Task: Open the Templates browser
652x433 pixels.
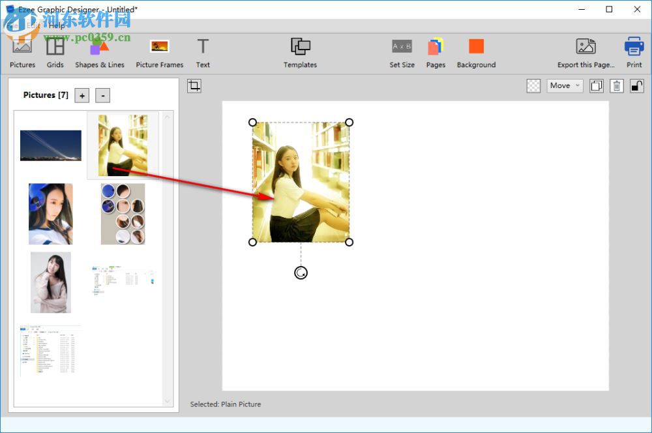Action: coord(300,49)
